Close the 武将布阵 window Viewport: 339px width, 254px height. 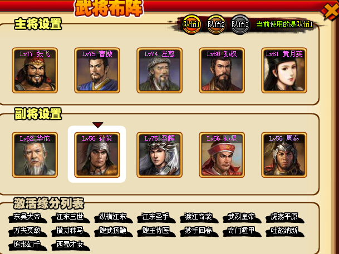(331, 11)
